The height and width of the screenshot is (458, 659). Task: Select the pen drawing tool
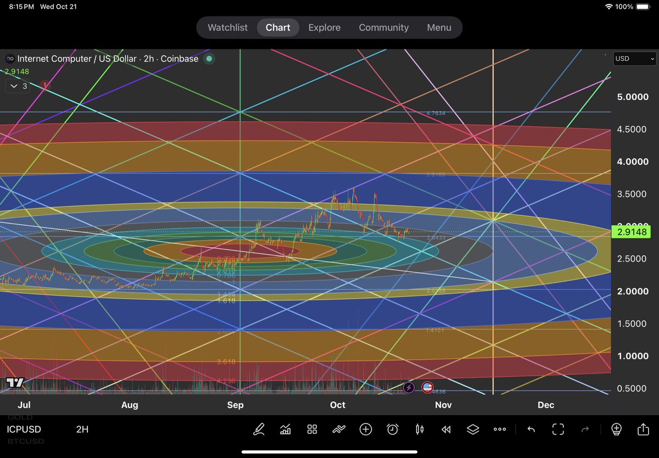click(x=258, y=429)
